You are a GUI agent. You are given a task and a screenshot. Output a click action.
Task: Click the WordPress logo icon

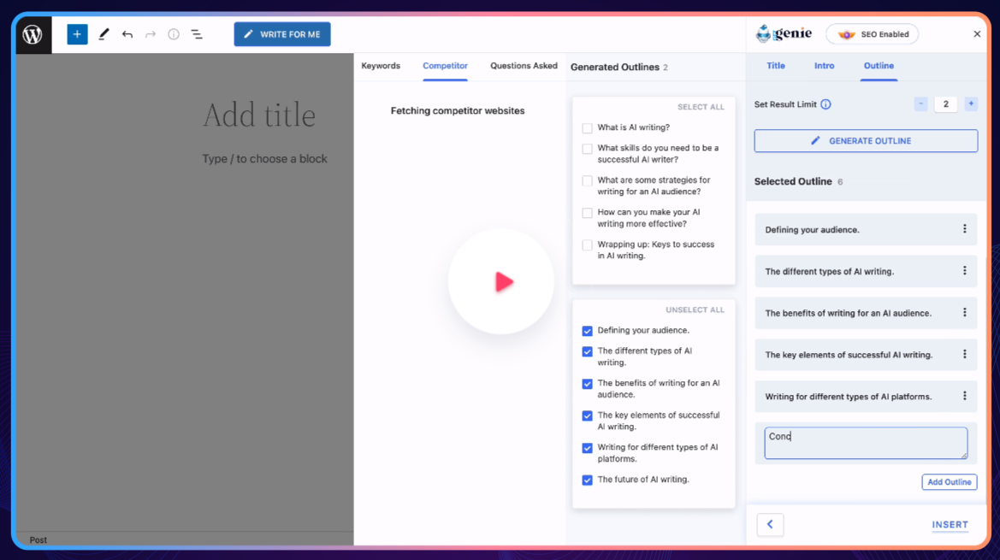pyautogui.click(x=33, y=34)
